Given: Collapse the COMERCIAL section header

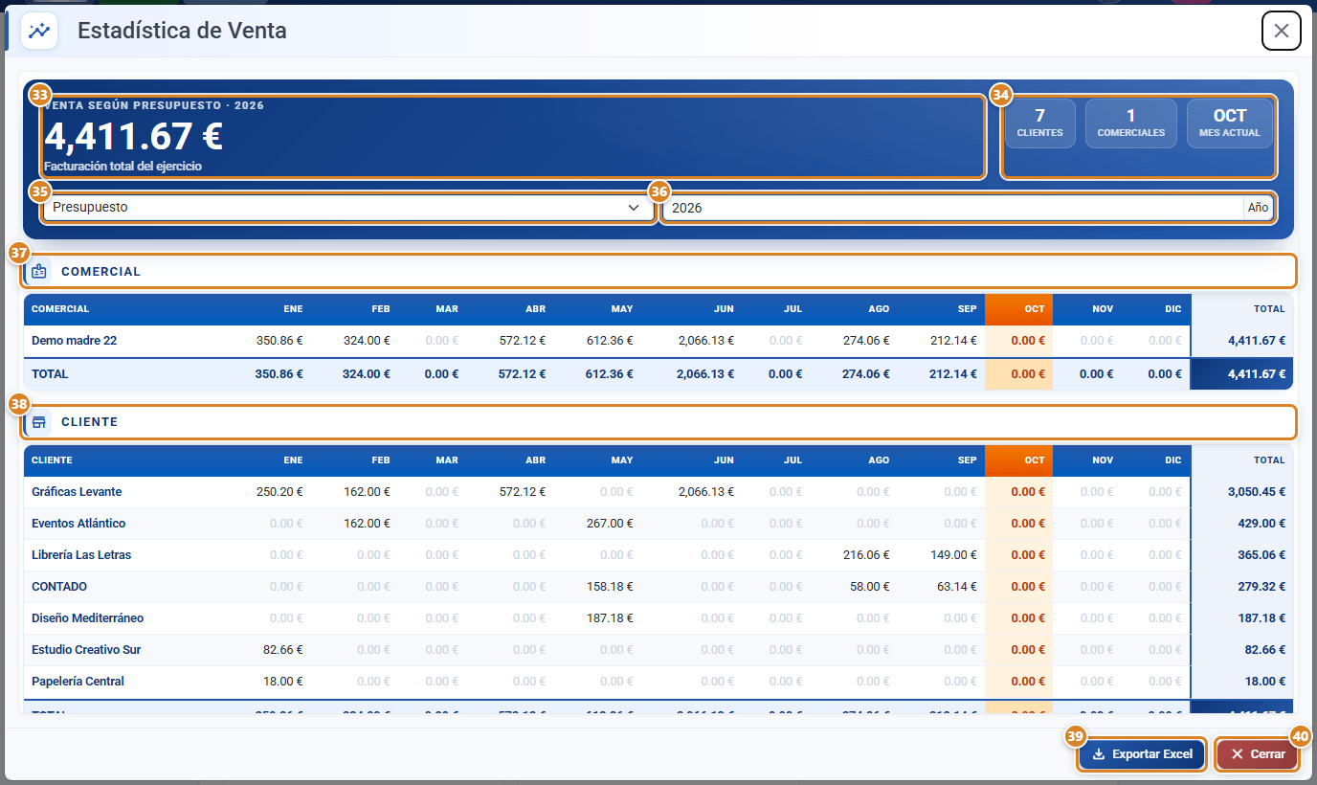Looking at the screenshot, I should point(659,272).
